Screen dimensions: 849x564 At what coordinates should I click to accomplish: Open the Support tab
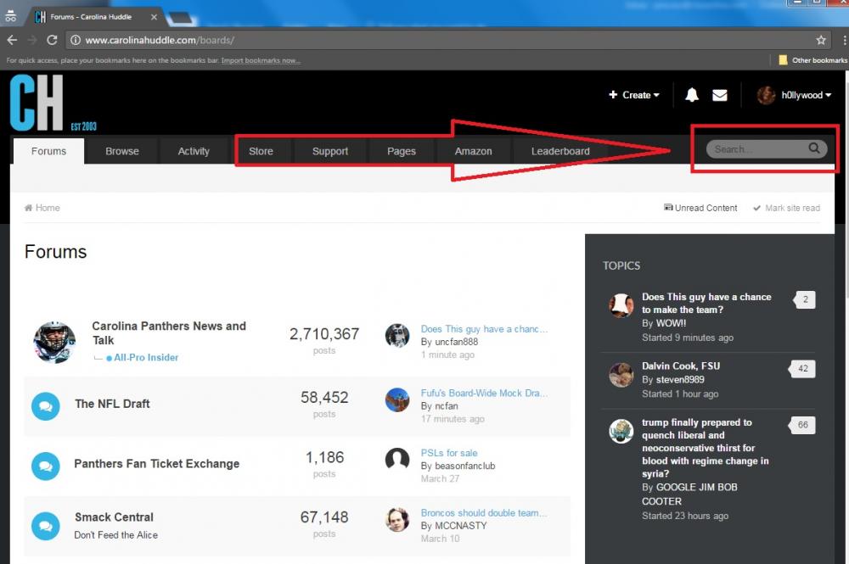[330, 152]
